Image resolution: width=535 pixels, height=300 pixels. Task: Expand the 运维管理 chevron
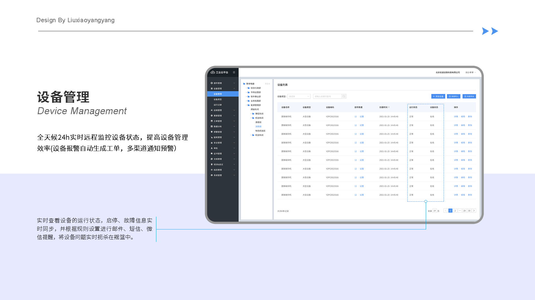(234, 110)
